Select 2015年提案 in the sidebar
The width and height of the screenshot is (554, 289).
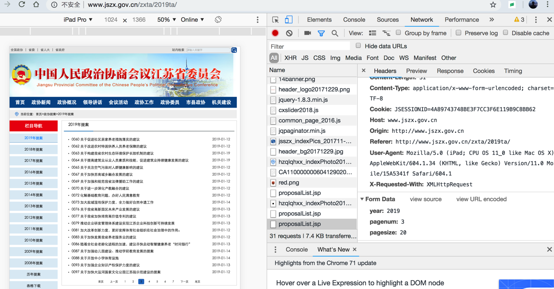point(33,184)
